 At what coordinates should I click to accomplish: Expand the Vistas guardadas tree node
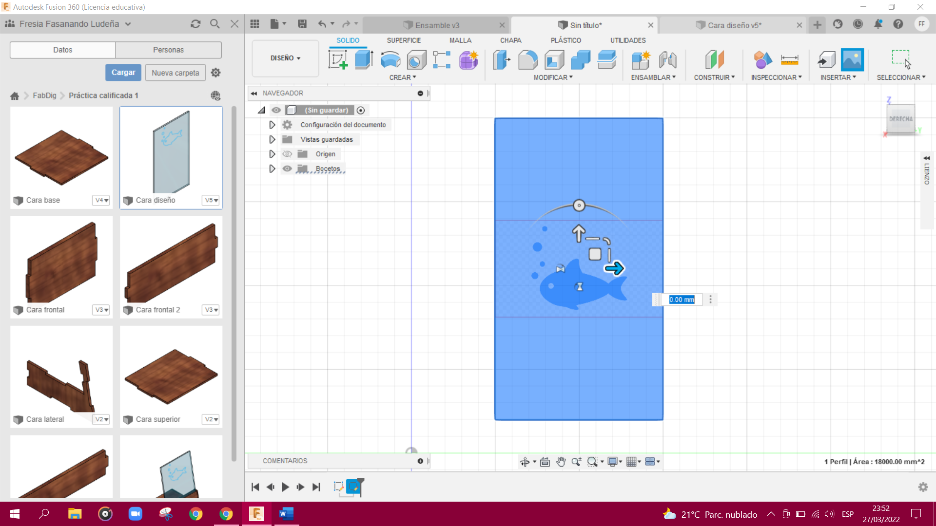pos(272,139)
